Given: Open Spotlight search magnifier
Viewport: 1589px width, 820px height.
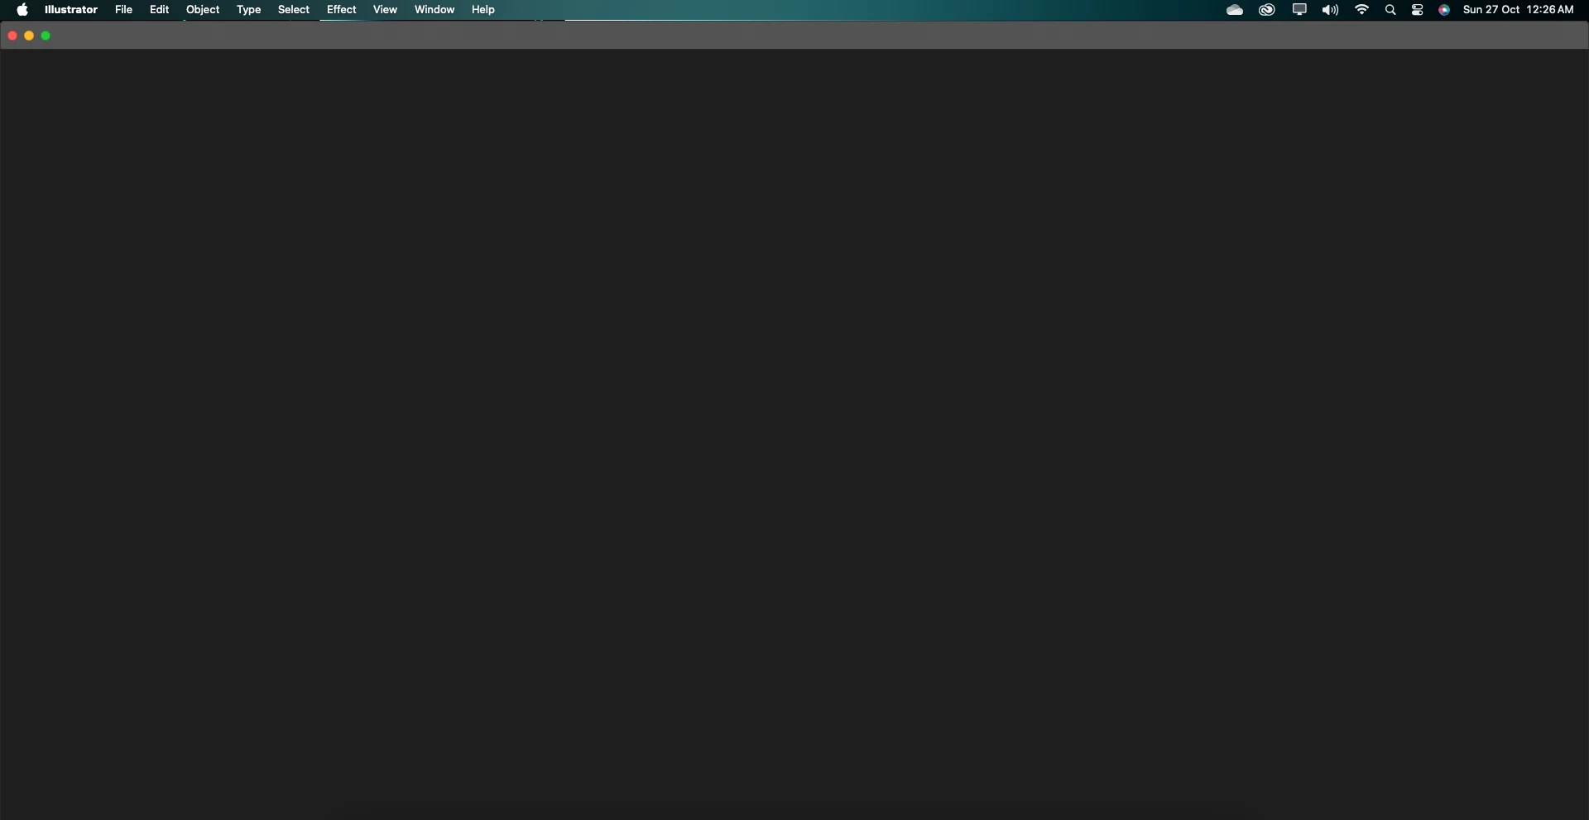Looking at the screenshot, I should click(1390, 10).
